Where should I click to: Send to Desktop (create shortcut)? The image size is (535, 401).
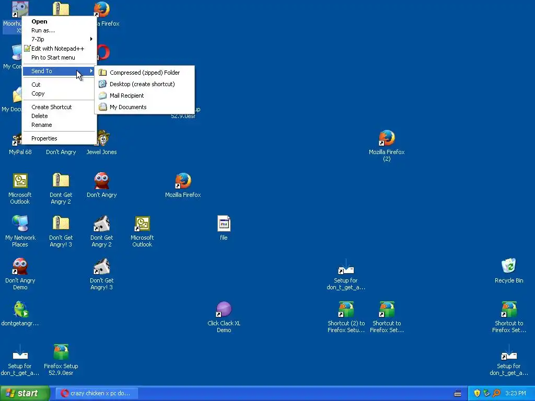pyautogui.click(x=145, y=84)
